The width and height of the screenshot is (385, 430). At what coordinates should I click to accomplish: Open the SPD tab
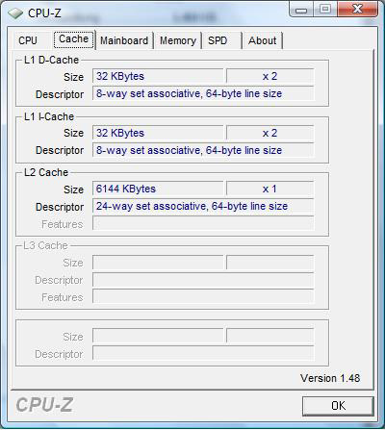click(x=218, y=40)
